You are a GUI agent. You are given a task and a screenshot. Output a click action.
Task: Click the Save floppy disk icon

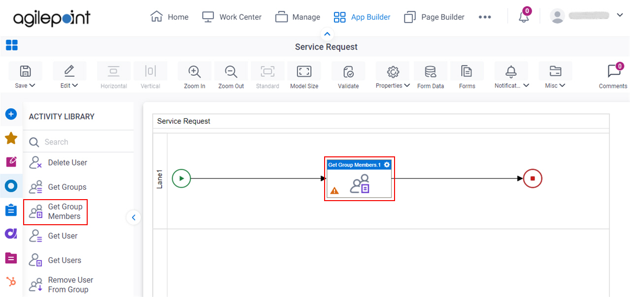click(x=25, y=71)
